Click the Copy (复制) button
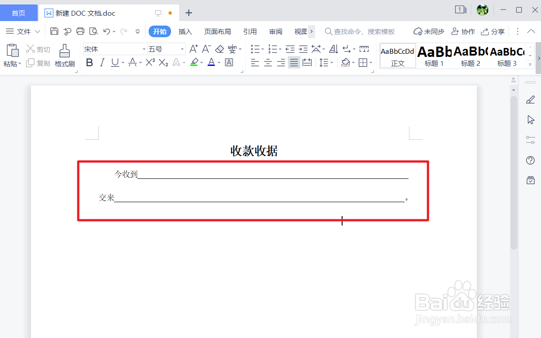Screen dimensions: 541x338 click(x=38, y=63)
